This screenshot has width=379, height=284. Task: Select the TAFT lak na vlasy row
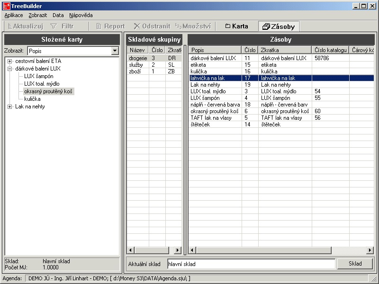pos(211,118)
